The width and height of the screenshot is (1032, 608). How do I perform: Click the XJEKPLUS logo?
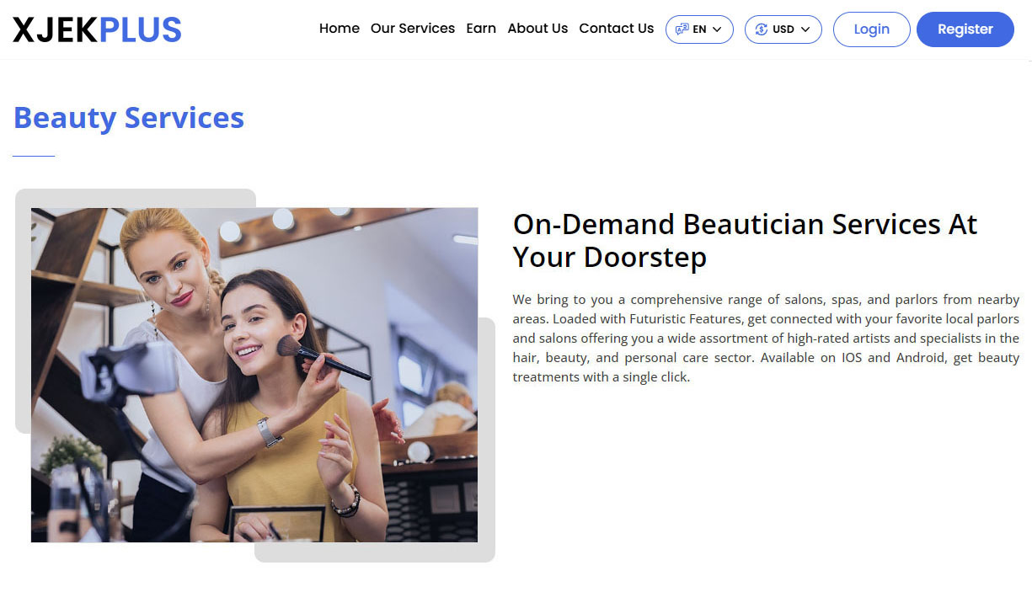pyautogui.click(x=96, y=29)
